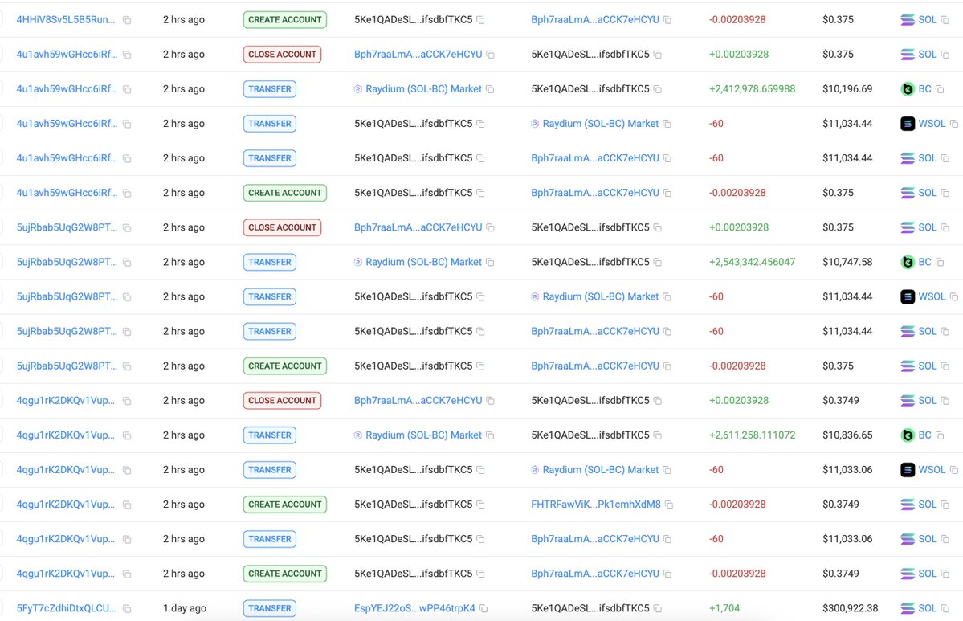Screen dimensions: 963x621
Task: Open transaction 5FyT7cZdhiDtxQLCU
Action: coord(66,608)
